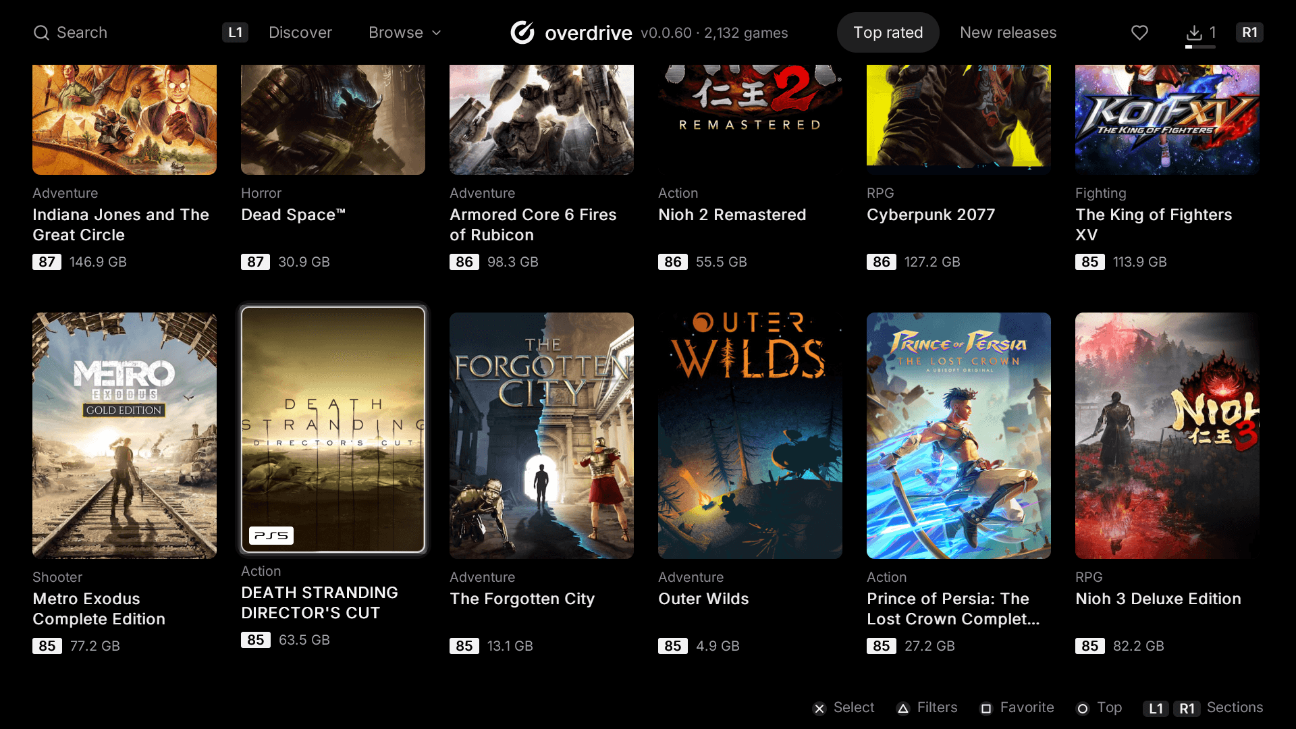Click the L1 section badge in header
Screen dimensions: 1296x729
point(235,32)
